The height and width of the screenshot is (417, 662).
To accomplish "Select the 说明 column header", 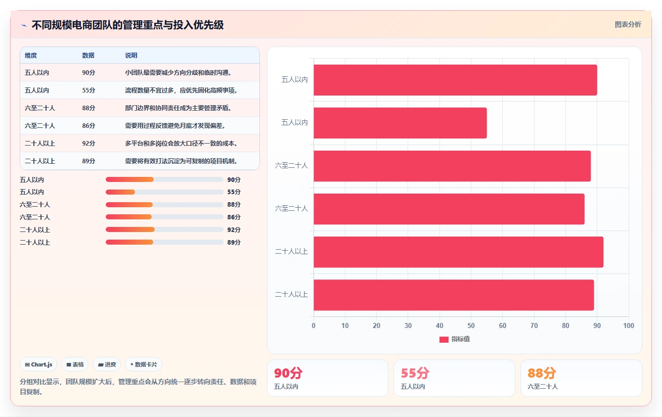I will click(131, 56).
